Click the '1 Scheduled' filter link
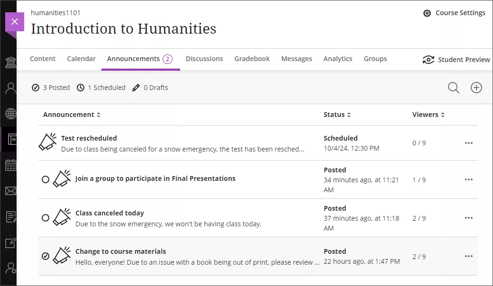 point(101,88)
